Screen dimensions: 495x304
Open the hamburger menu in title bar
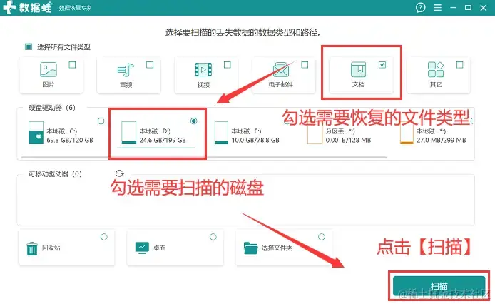click(437, 8)
